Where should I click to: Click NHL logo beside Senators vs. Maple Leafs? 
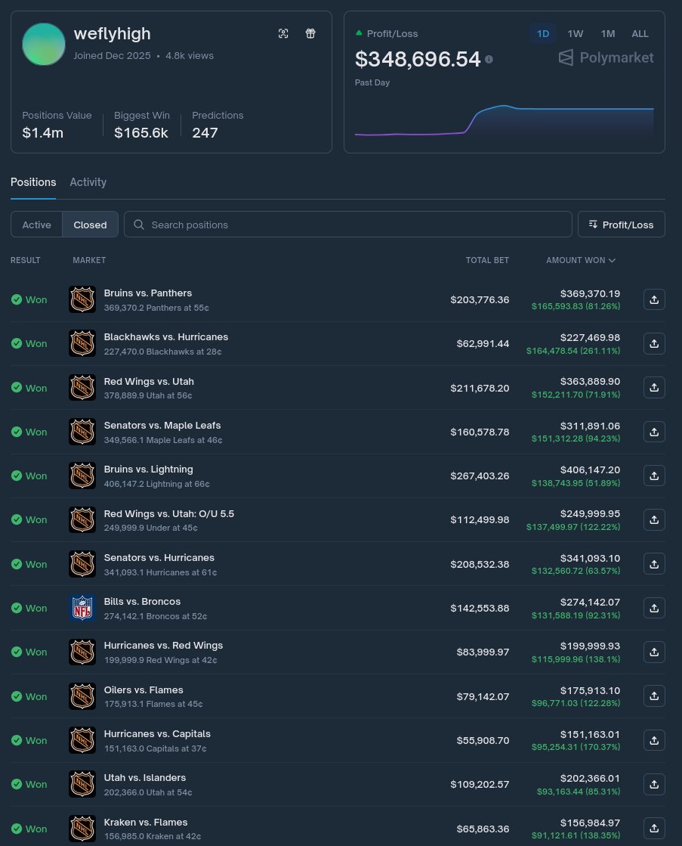(82, 432)
